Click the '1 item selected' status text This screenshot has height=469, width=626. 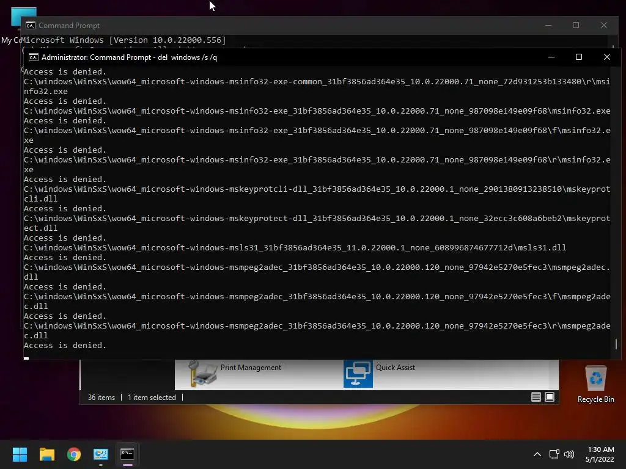(x=152, y=397)
